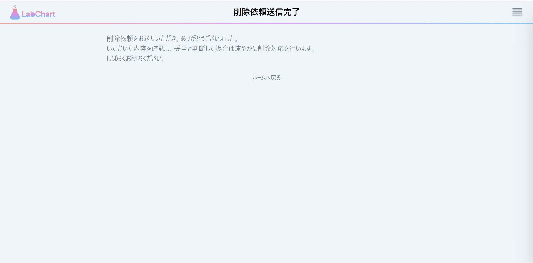Open the hamburger menu icon
The height and width of the screenshot is (263, 533).
coord(517,11)
